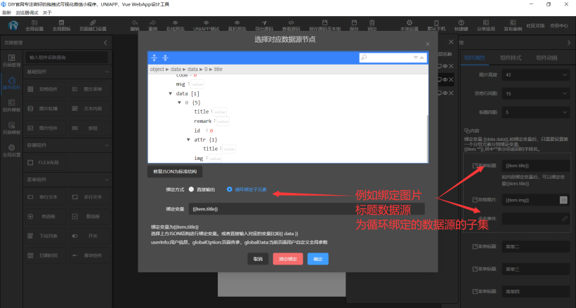The image size is (576, 308).
Task: Click the link icon in 点击事件 field
Action: [563, 219]
